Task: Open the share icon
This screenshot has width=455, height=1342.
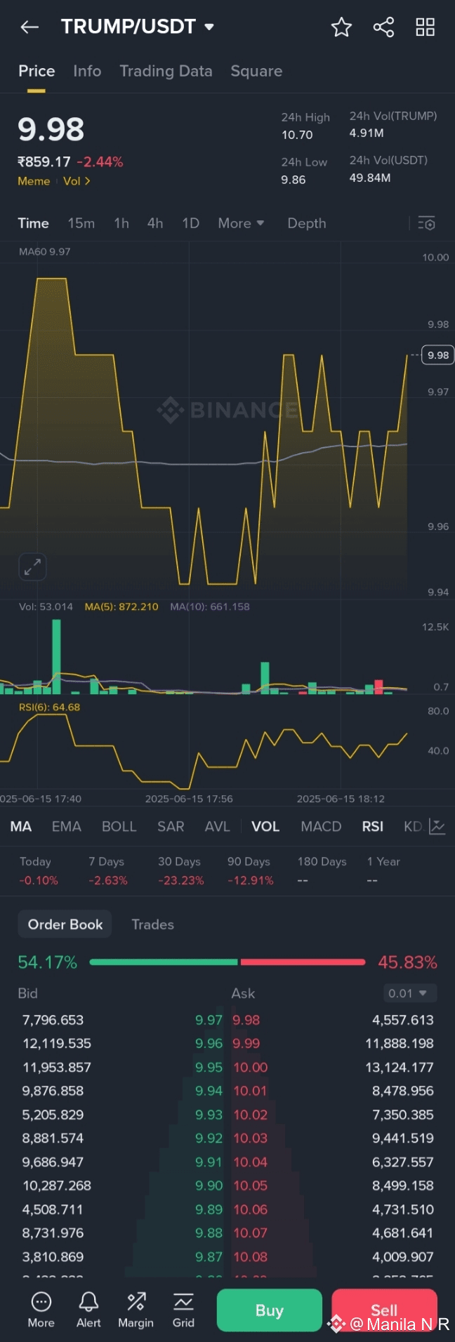Action: click(x=383, y=27)
